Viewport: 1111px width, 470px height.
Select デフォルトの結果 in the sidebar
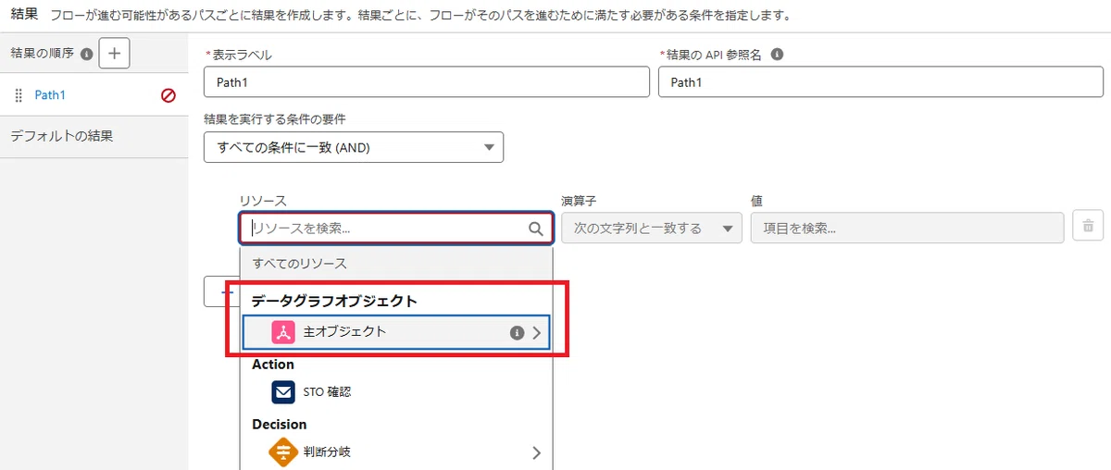62,136
